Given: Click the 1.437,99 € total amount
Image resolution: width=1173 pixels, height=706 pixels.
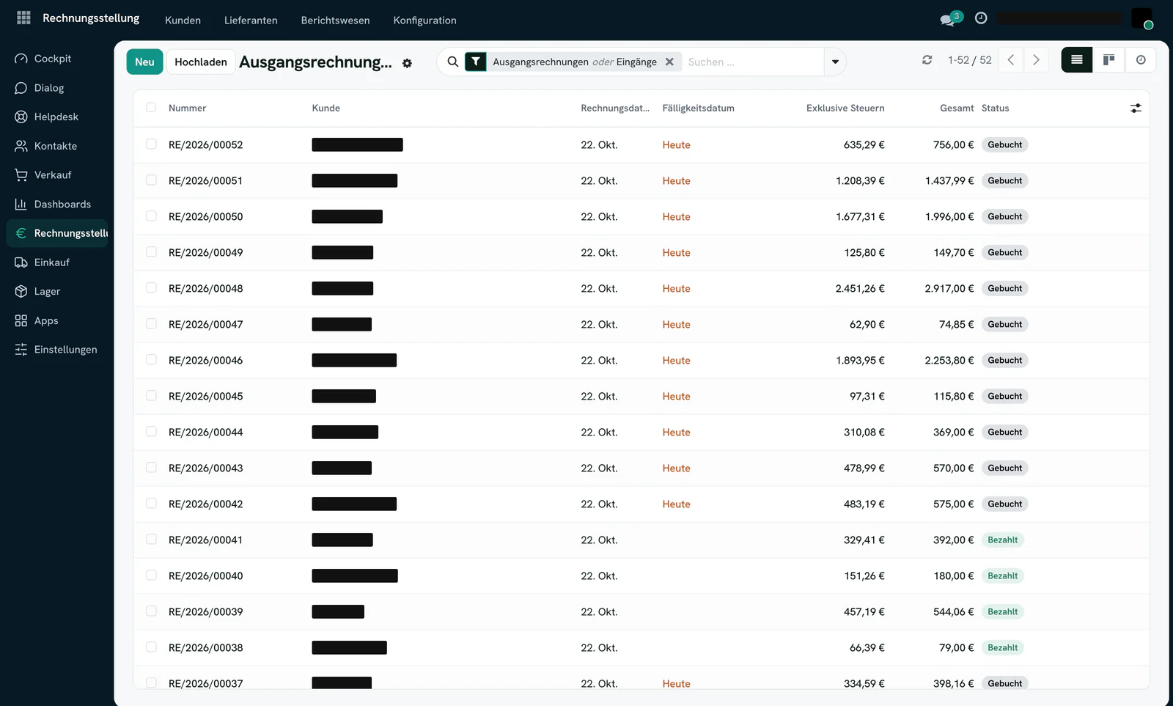Looking at the screenshot, I should pos(949,181).
